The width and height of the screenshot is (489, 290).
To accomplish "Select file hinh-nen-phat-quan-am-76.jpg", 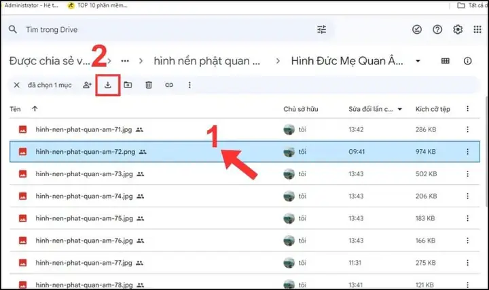I will pyautogui.click(x=244, y=241).
